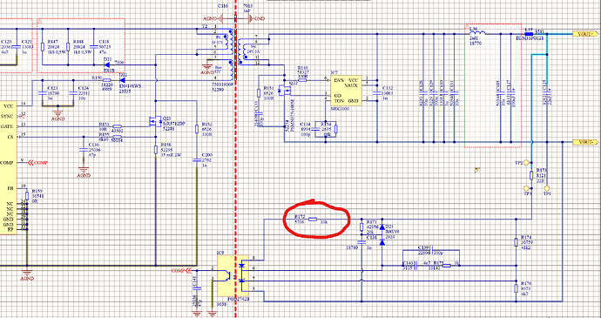Select resistor R171

coord(361,227)
